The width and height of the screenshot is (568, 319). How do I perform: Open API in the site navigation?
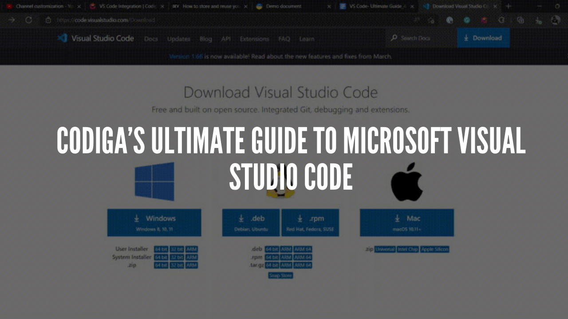tap(226, 39)
